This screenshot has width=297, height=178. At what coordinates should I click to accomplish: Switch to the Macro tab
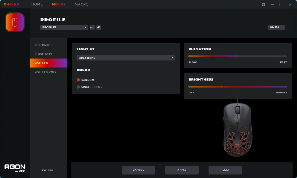(x=82, y=4)
